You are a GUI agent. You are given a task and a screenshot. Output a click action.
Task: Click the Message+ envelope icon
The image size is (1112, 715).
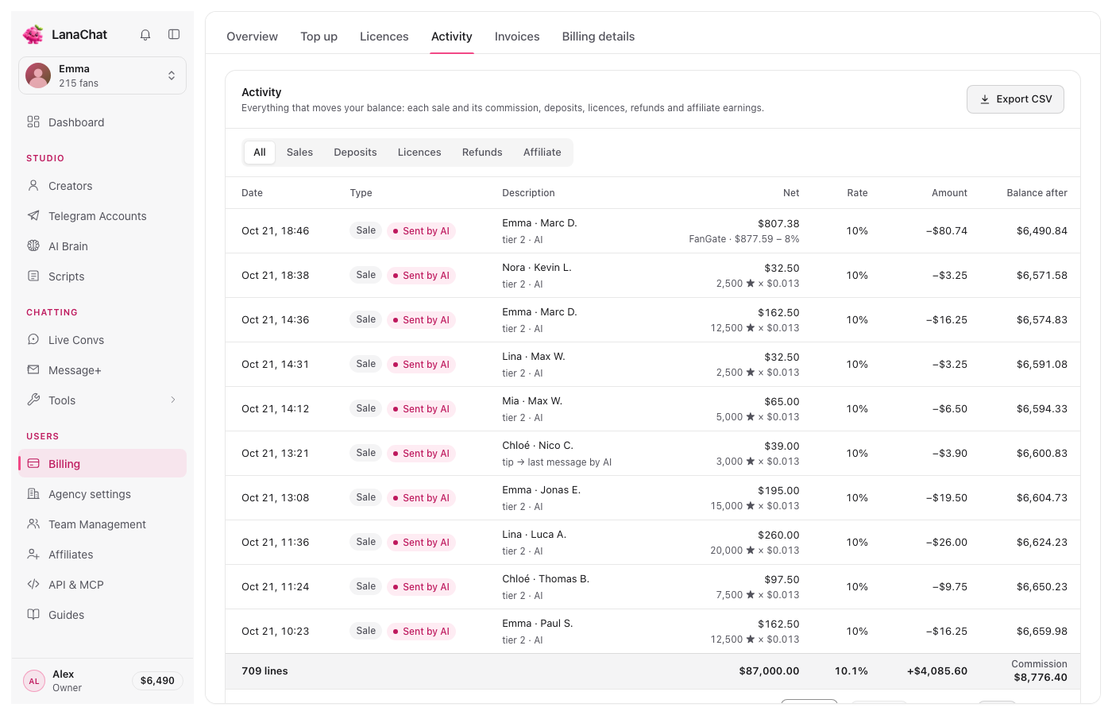(x=33, y=369)
